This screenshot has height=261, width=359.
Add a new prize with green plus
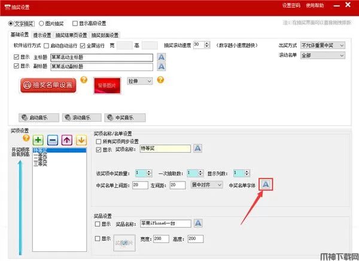click(38, 140)
